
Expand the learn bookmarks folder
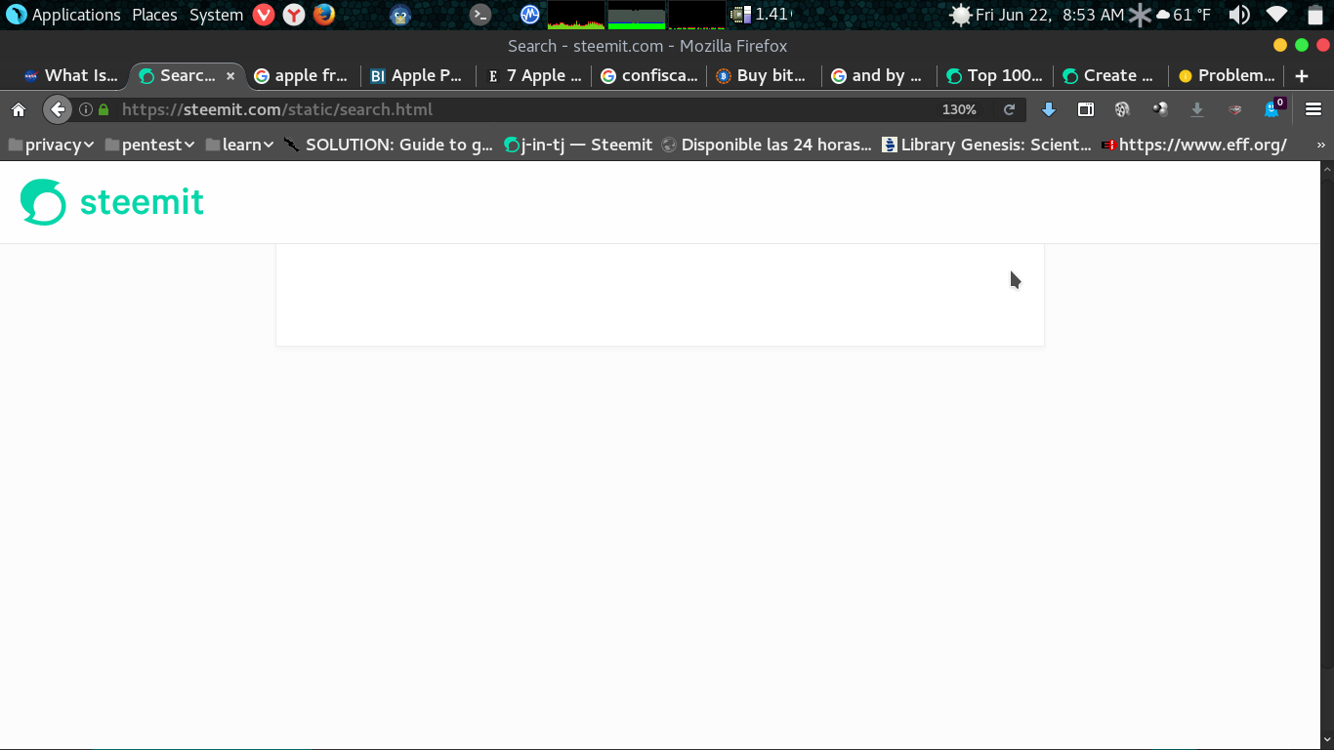coord(239,145)
